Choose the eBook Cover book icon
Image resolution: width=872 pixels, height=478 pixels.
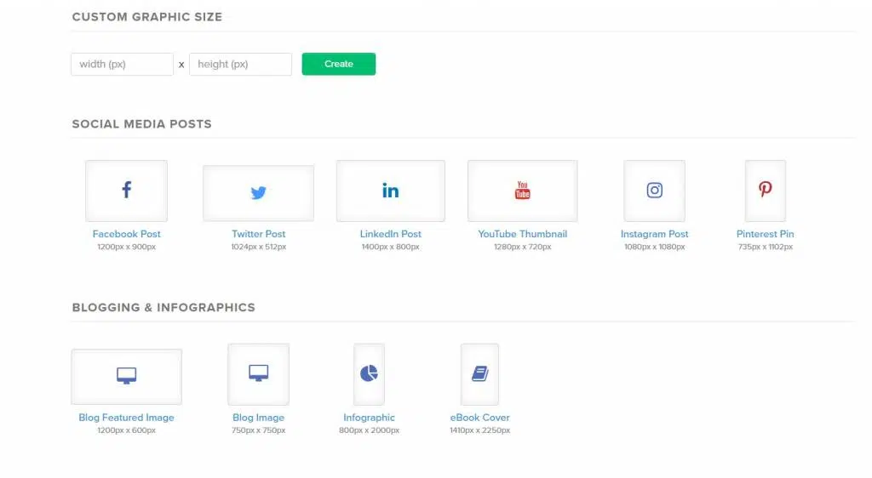[x=479, y=374]
